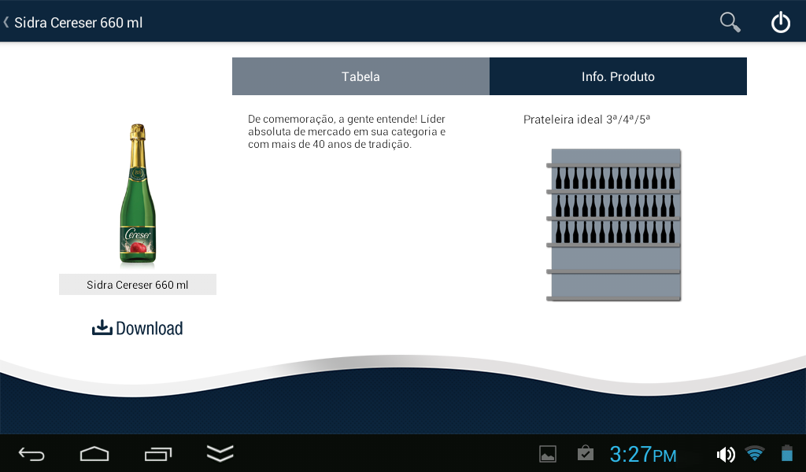The height and width of the screenshot is (472, 806).
Task: Go to the Android home screen
Action: point(94,454)
